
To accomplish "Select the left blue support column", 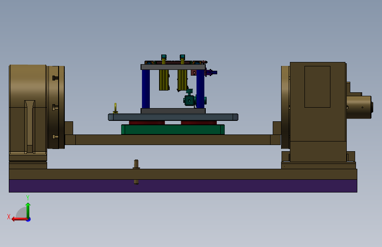I will pyautogui.click(x=146, y=89).
